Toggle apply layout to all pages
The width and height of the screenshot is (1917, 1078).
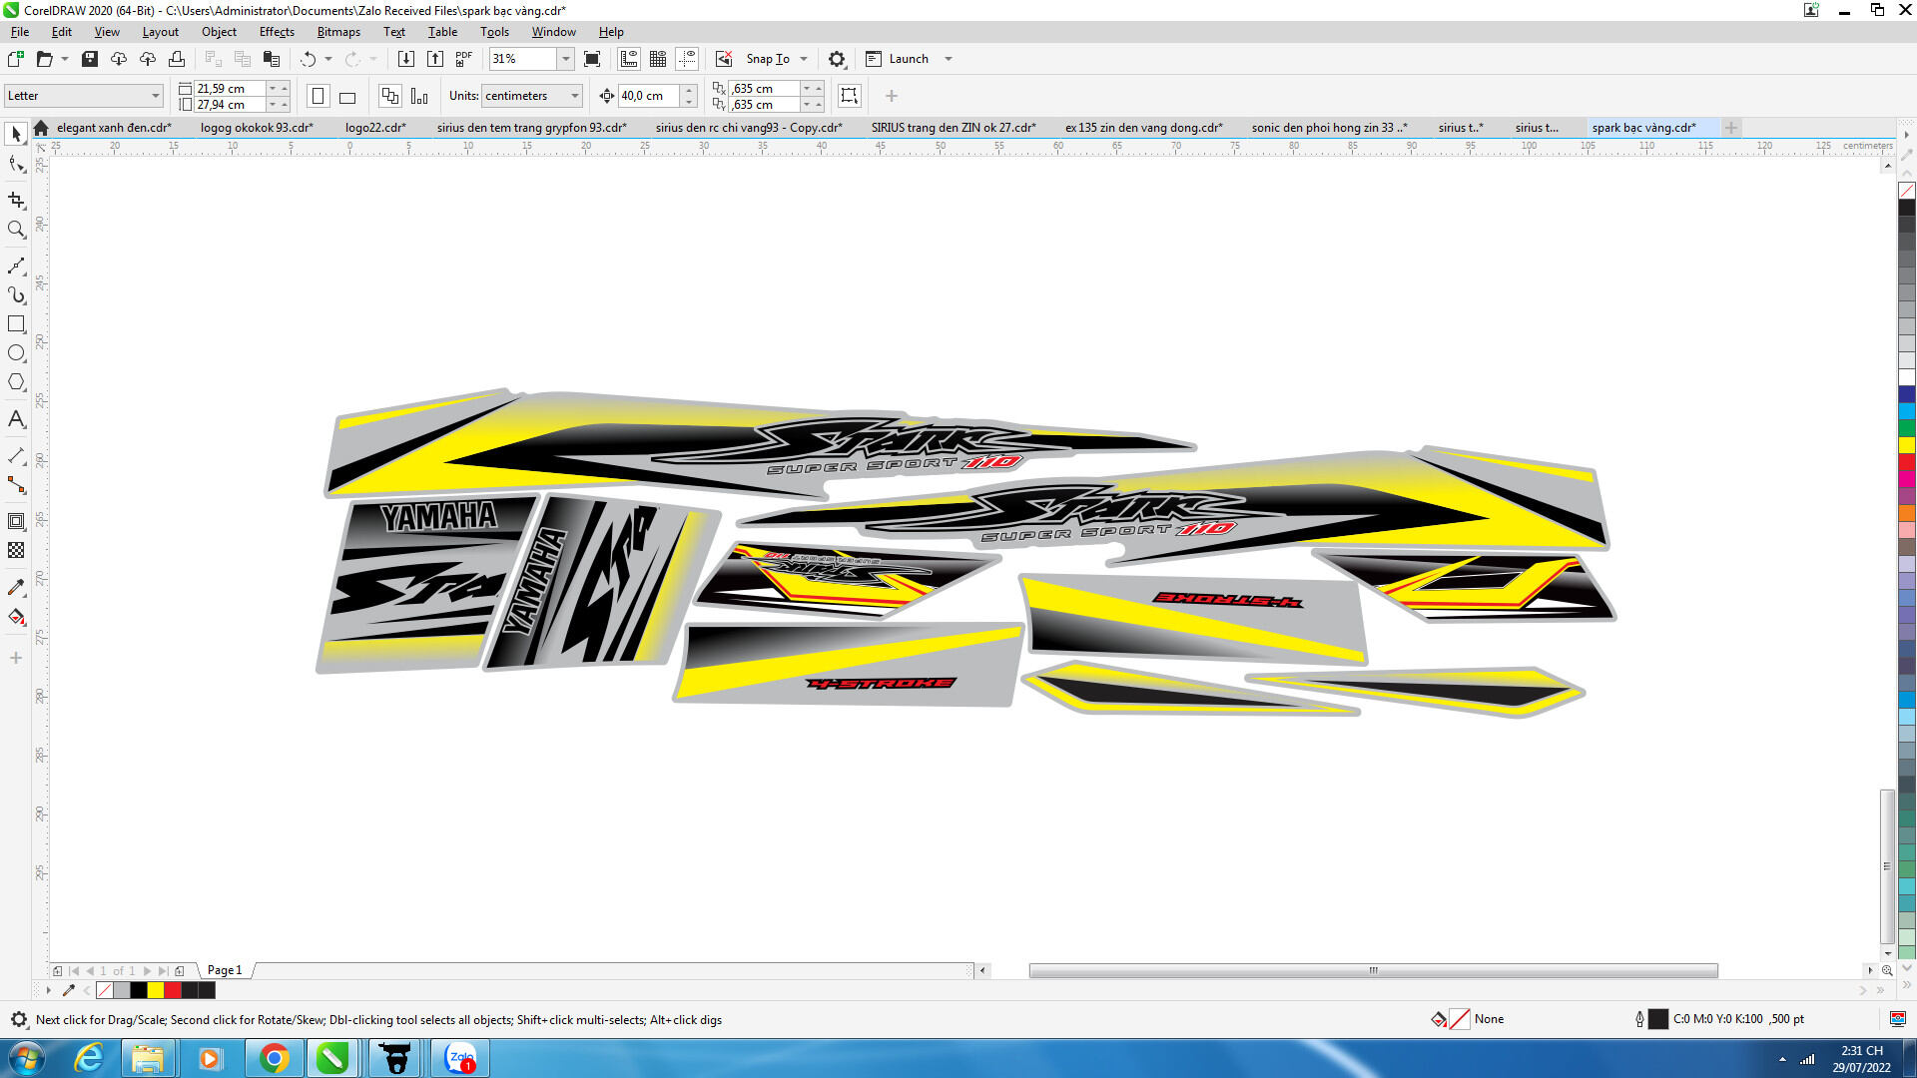[x=390, y=96]
